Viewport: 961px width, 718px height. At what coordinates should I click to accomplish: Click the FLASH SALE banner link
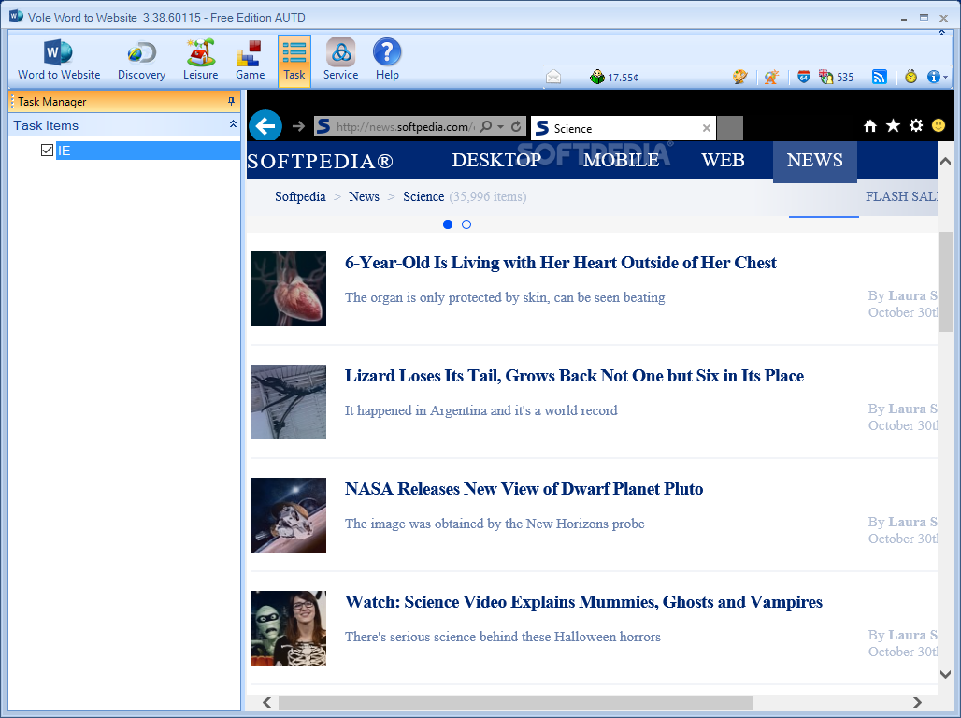point(901,197)
